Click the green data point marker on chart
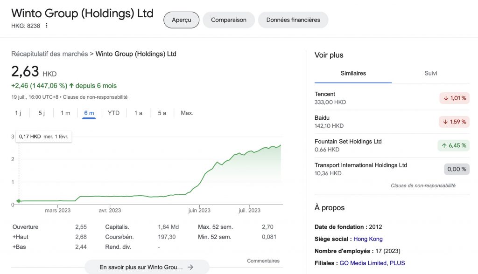The height and width of the screenshot is (274, 478). click(x=19, y=201)
